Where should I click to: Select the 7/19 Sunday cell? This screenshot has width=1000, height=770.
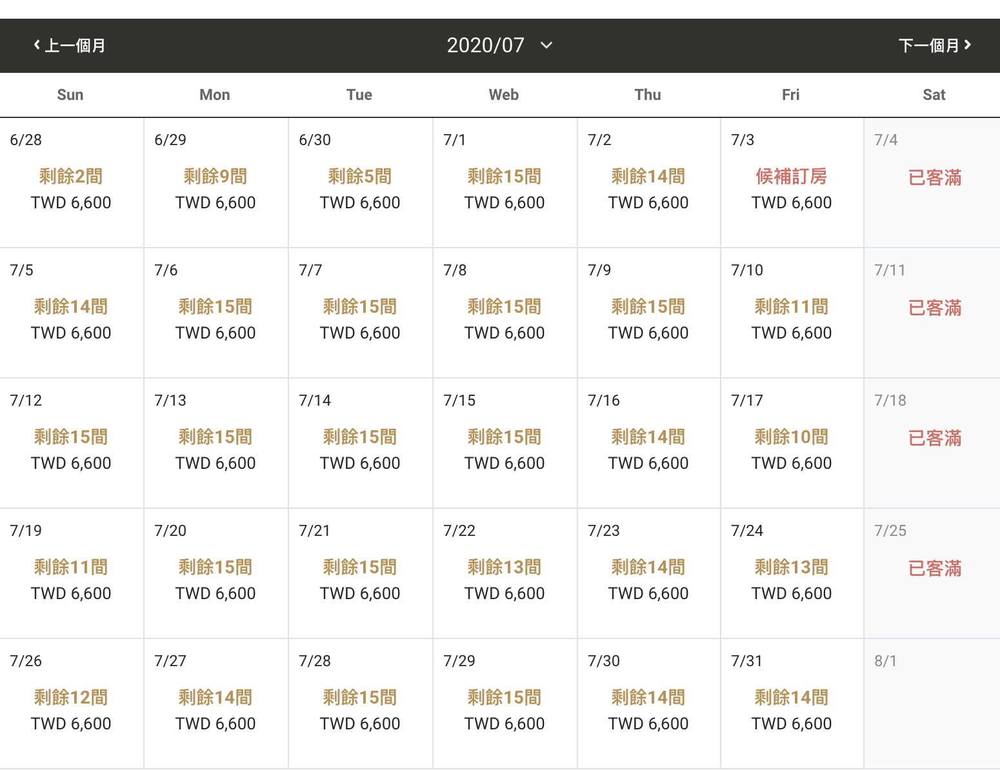72,573
